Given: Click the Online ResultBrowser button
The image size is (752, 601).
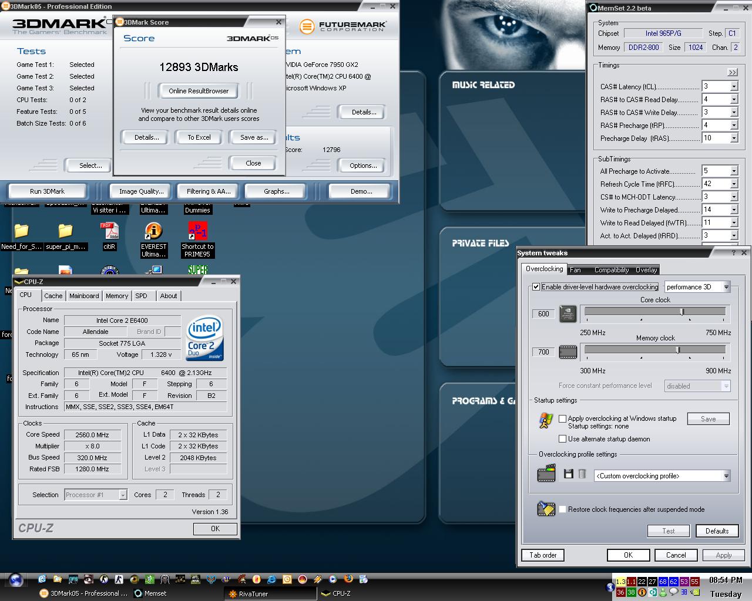Looking at the screenshot, I should coord(199,91).
